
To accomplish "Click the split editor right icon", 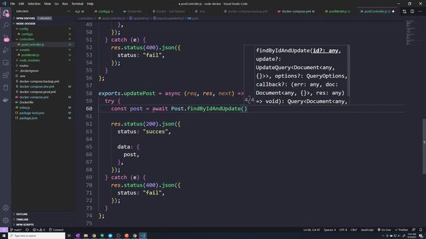I will pos(412,11).
